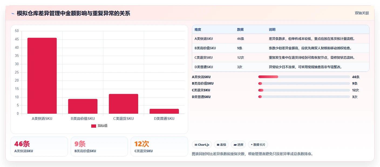The image size is (380, 167).
Task: Click the footer note starting 图表同时对比
Action: (252, 154)
